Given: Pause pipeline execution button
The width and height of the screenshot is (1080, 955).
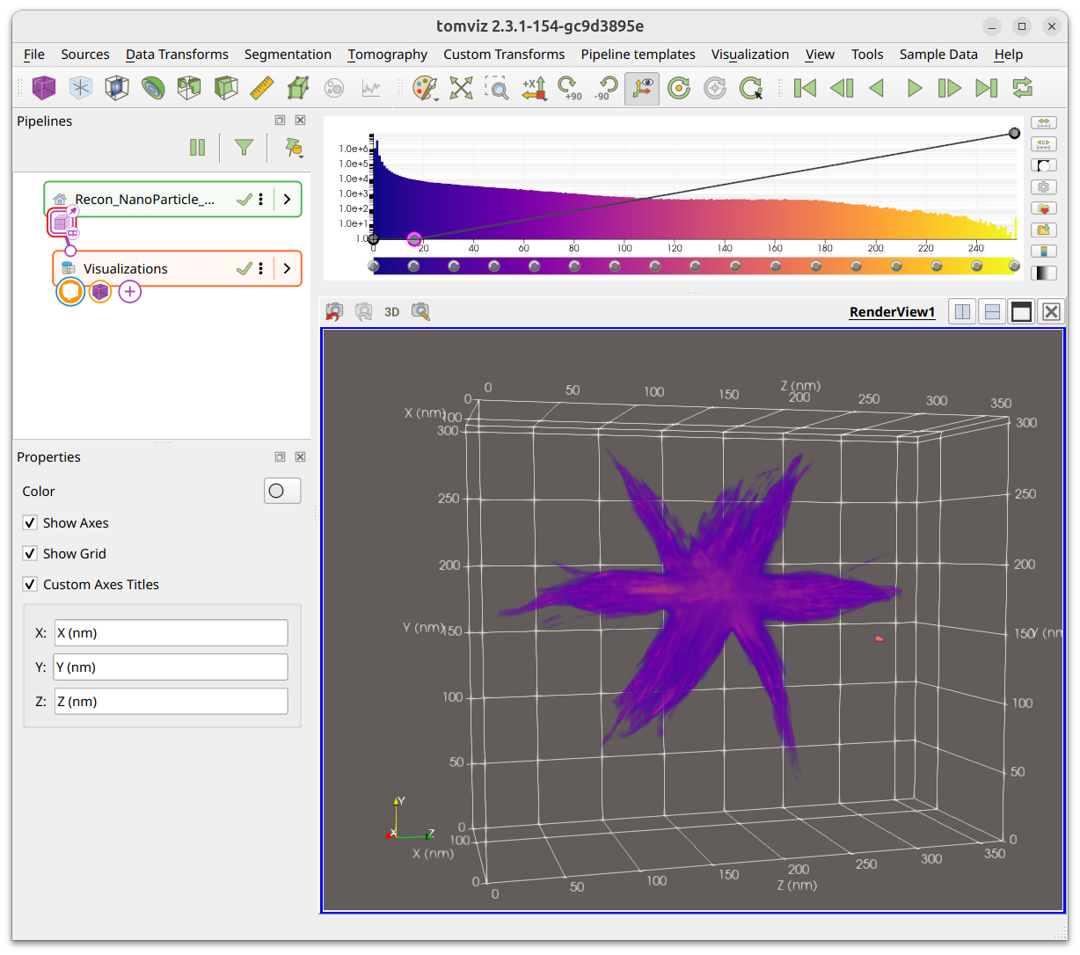Looking at the screenshot, I should point(198,148).
